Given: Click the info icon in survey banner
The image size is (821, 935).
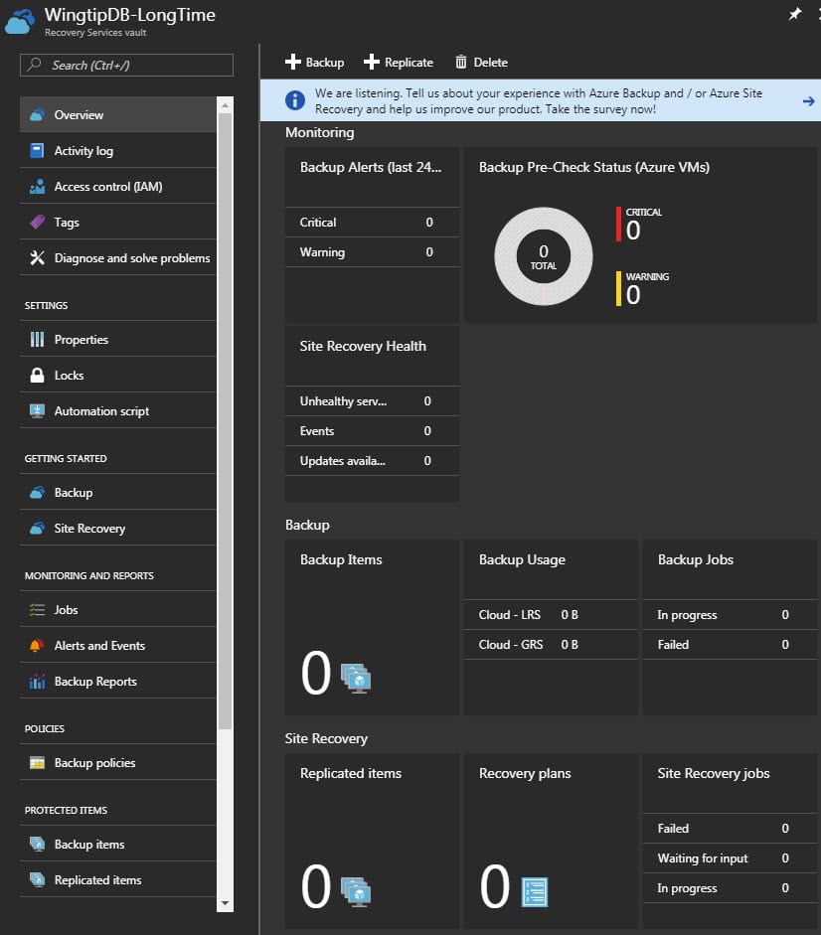Looking at the screenshot, I should tap(295, 100).
